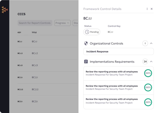Click the orange app logo icon
This screenshot has height=113, width=158.
(x=5, y=10)
